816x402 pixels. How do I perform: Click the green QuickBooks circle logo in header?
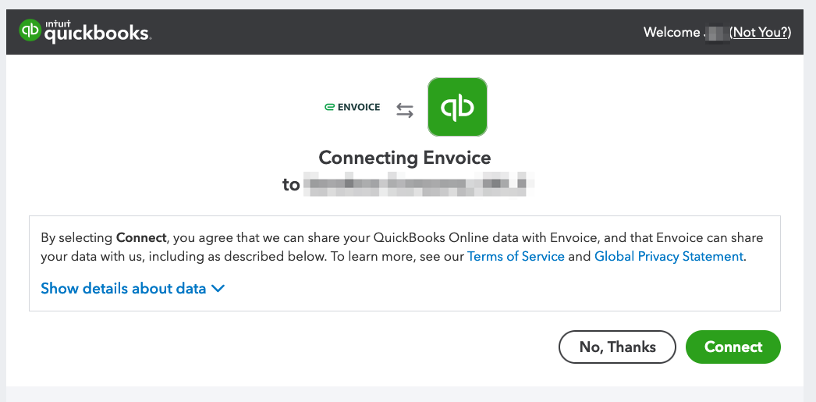pos(30,30)
